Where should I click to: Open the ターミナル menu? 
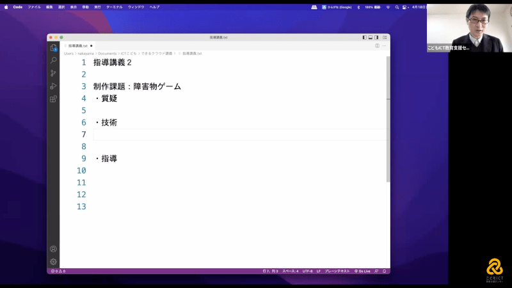(x=115, y=7)
